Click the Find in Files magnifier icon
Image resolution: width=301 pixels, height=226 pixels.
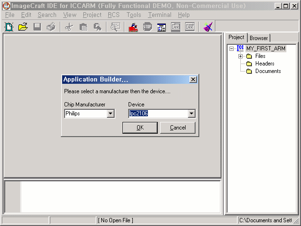115,27
